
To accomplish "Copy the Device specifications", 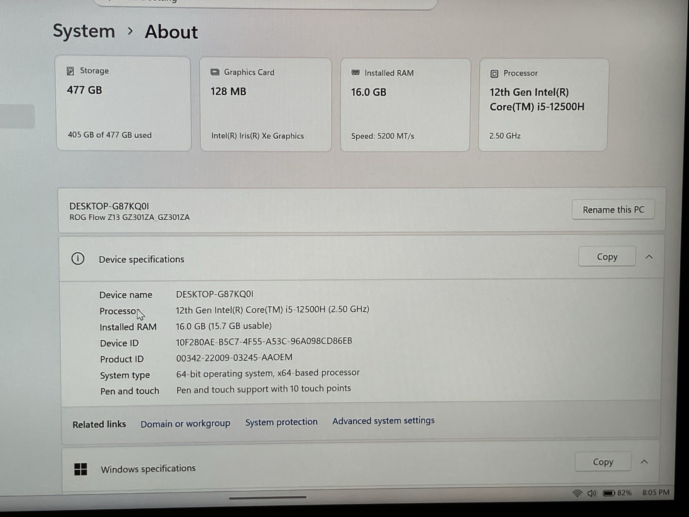I will [607, 256].
